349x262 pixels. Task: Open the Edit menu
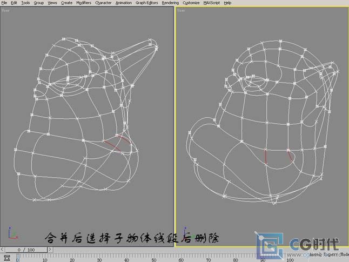click(14, 3)
